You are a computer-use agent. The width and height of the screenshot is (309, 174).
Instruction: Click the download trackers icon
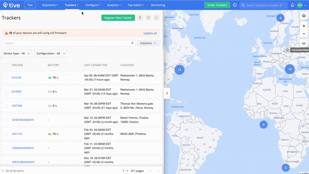[x=140, y=18]
